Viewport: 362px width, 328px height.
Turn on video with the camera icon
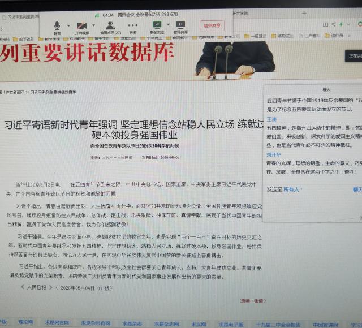pos(82,26)
